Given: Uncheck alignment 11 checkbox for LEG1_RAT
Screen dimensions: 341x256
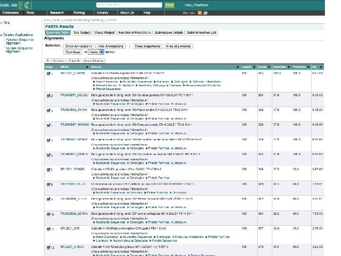Looking at the screenshot, I should [x=48, y=229].
